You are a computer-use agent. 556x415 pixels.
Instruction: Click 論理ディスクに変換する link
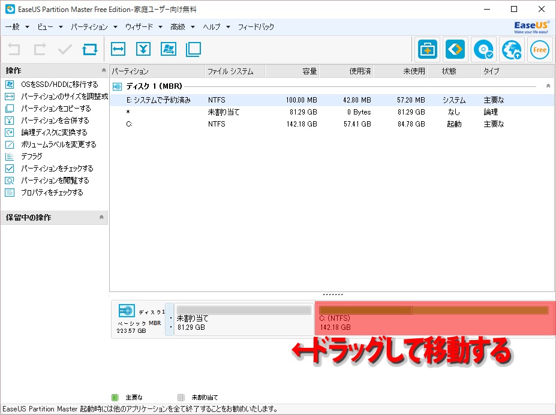(x=54, y=133)
